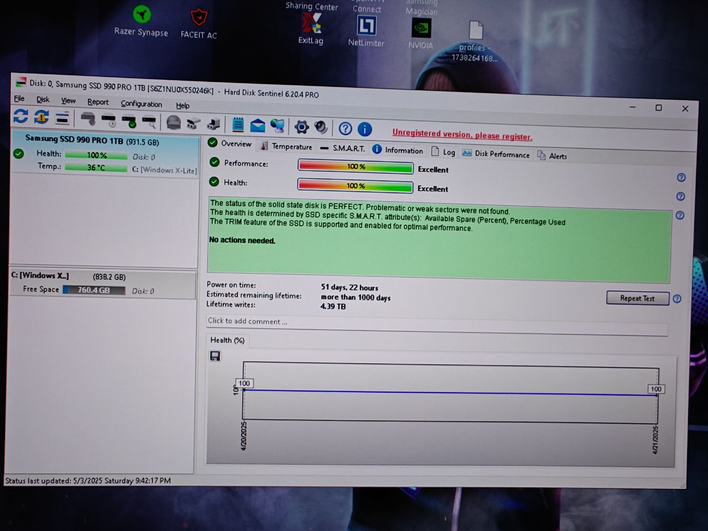The height and width of the screenshot is (531, 708).
Task: Select the C: [Windows X..] partition entry
Action: (103, 283)
